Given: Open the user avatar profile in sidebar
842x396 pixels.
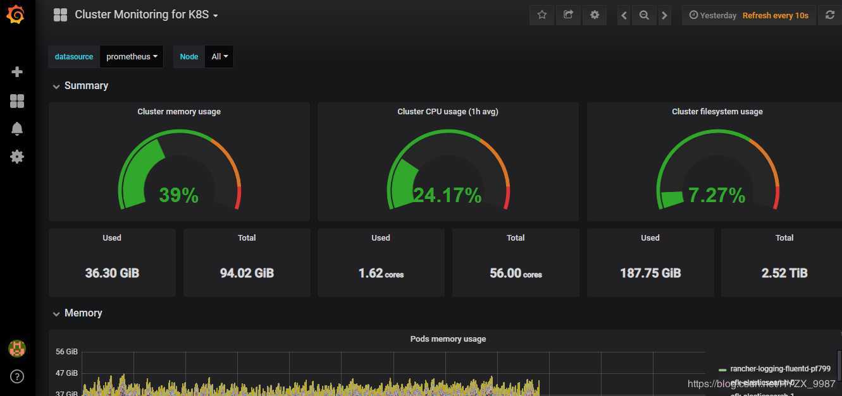Looking at the screenshot, I should pos(17,348).
